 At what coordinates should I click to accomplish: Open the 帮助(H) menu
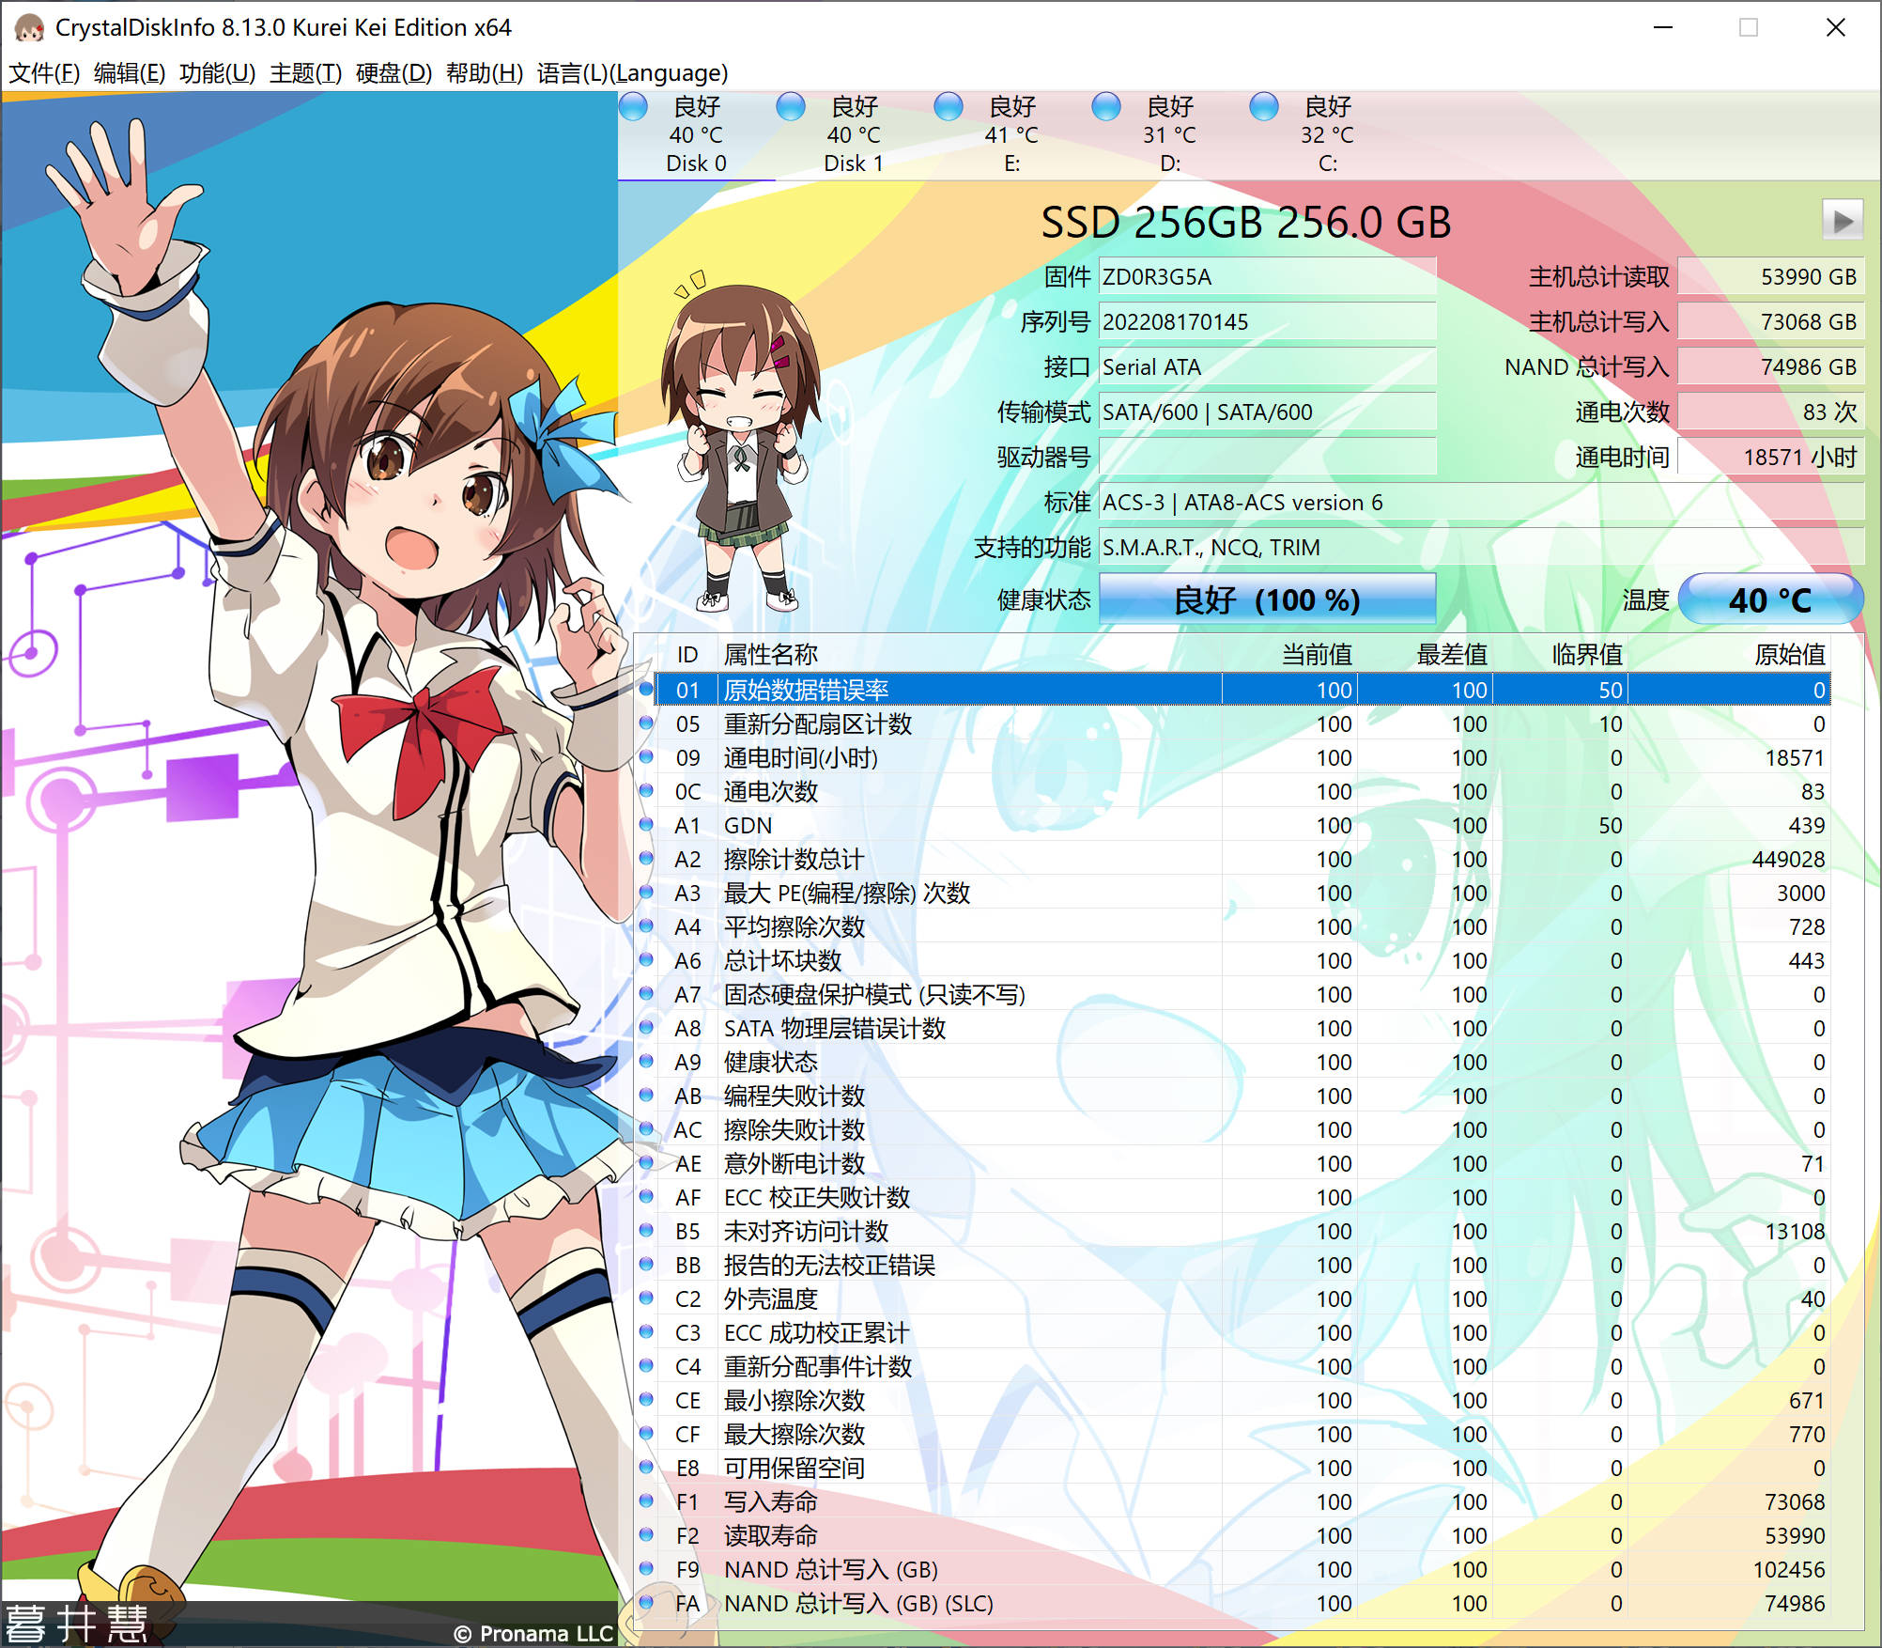484,72
